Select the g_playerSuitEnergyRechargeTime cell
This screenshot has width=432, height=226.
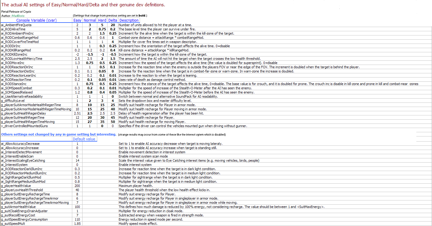[36, 194]
